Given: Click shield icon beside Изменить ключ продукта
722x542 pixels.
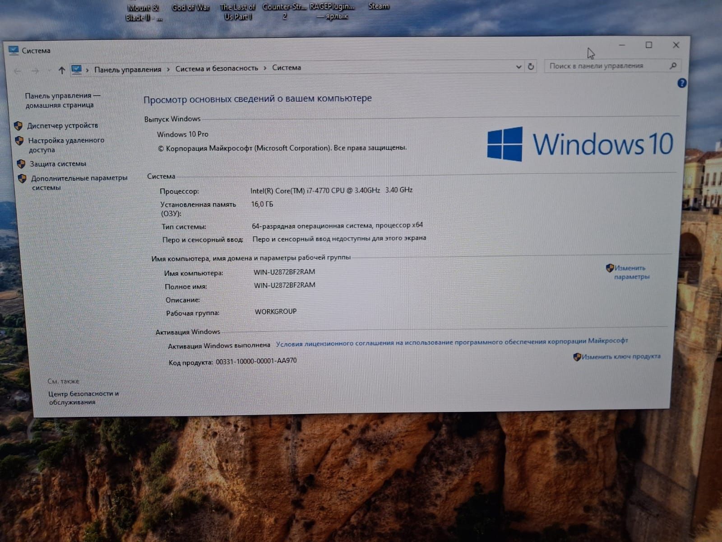Looking at the screenshot, I should [577, 357].
